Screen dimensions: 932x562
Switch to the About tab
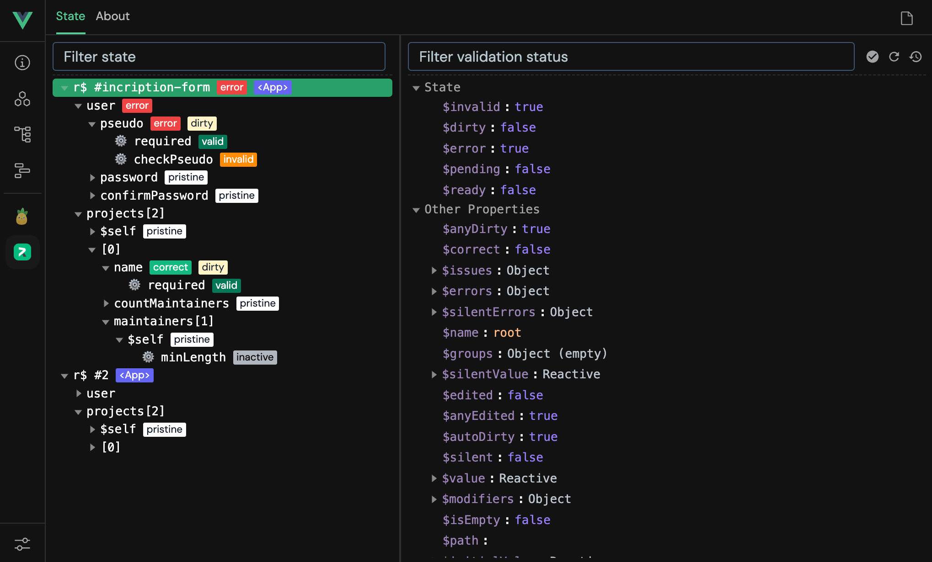(x=112, y=16)
